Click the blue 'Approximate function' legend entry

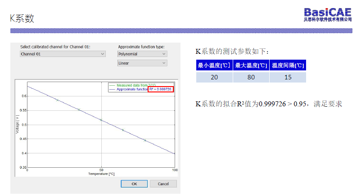(x=131, y=89)
